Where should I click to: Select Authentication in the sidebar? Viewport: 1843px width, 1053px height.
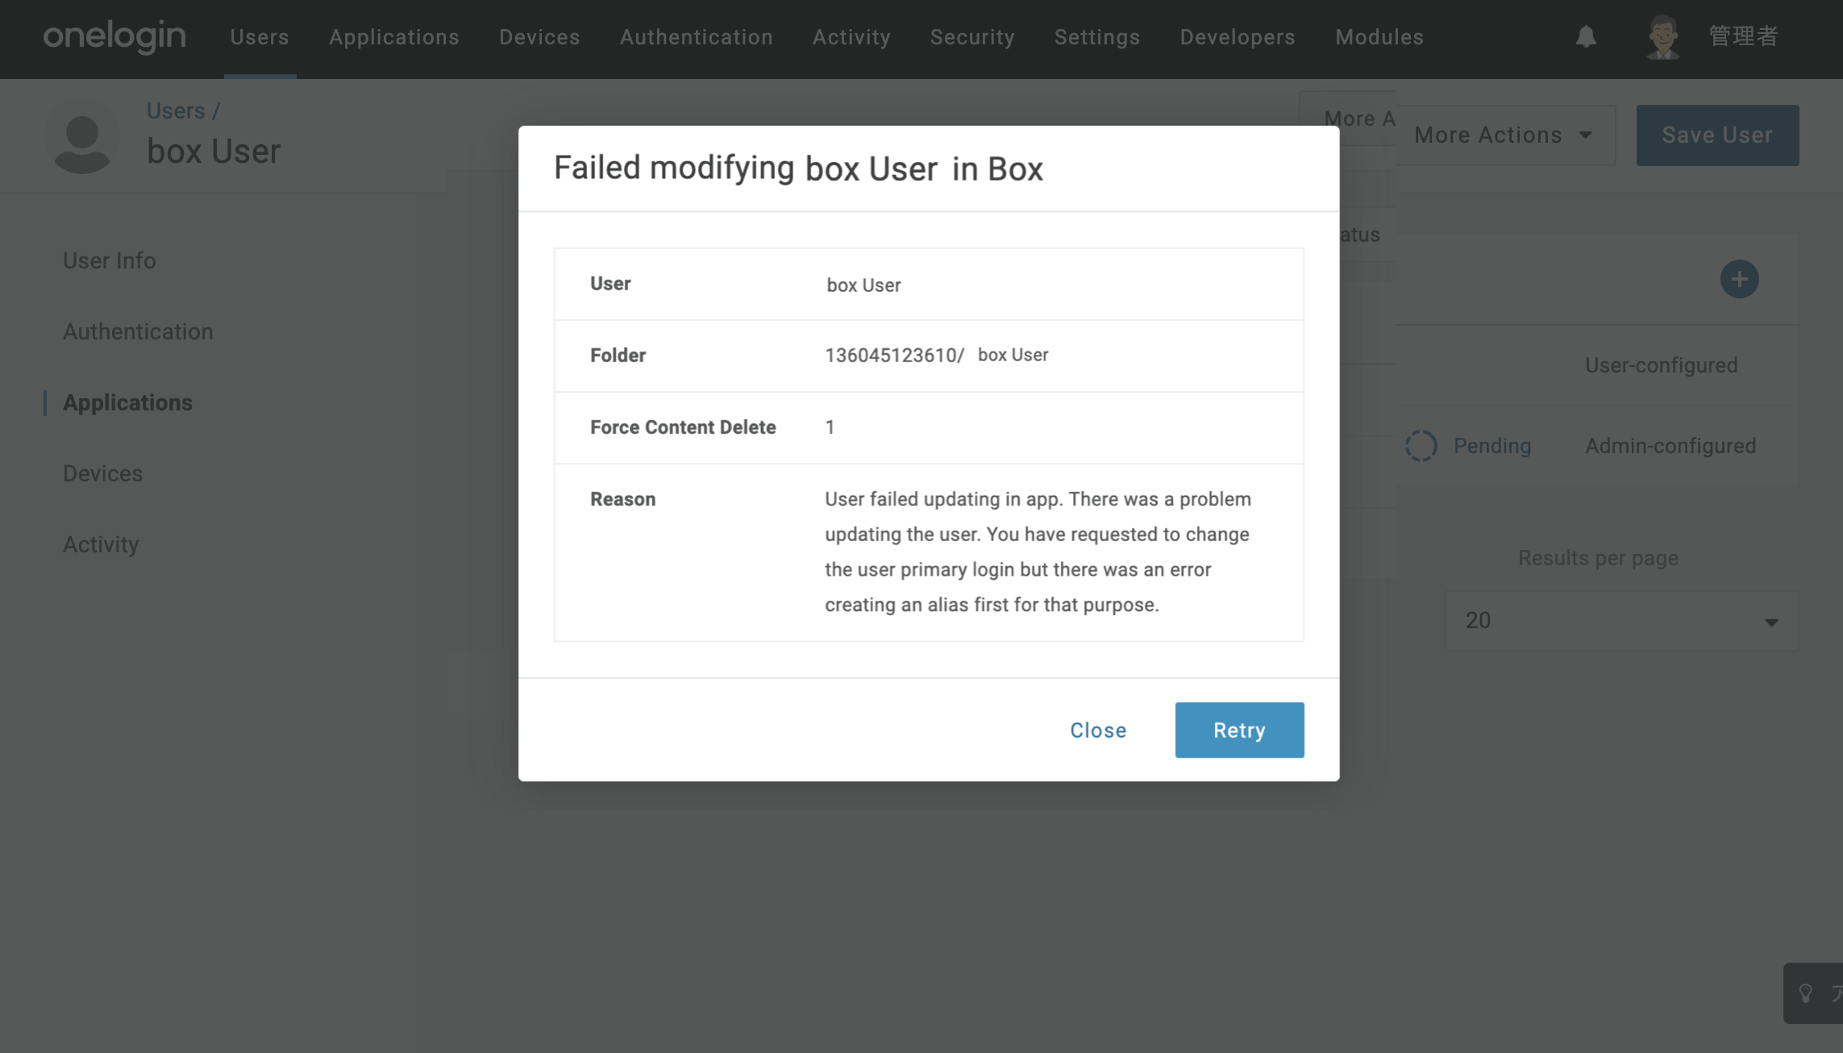138,331
